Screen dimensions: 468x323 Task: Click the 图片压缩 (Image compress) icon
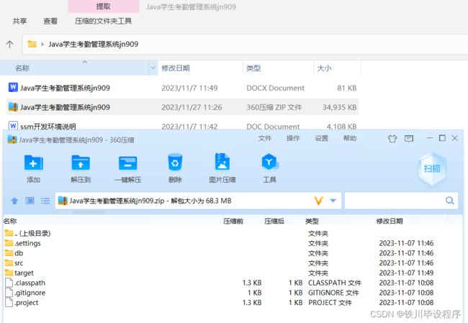222,162
